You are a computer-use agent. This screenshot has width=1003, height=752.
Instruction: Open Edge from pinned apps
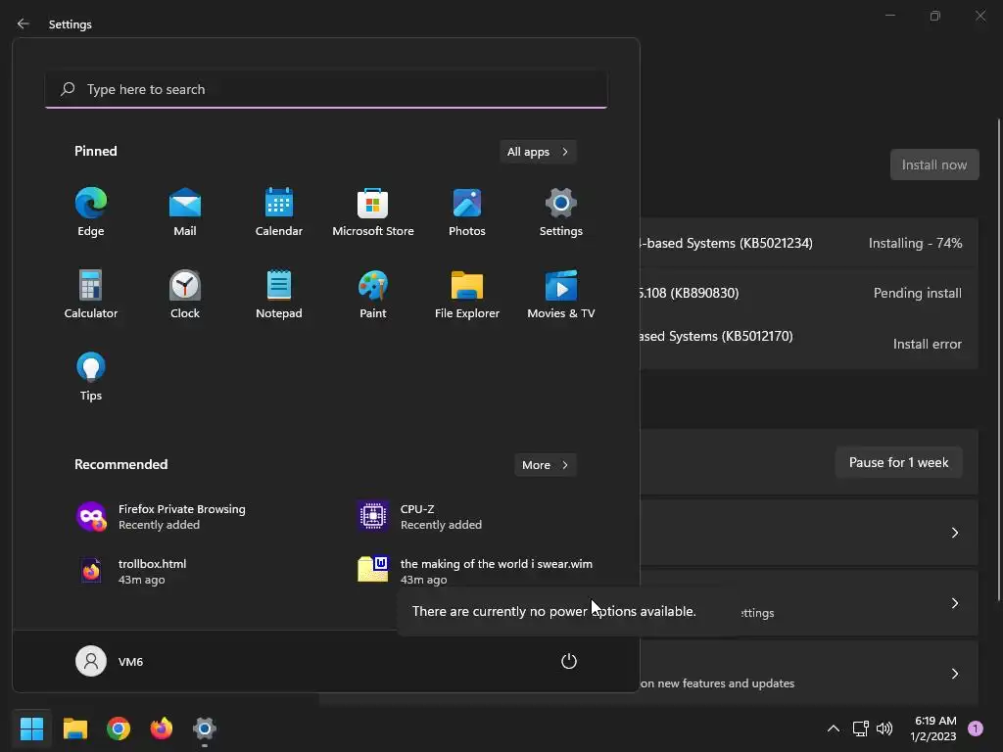click(x=91, y=212)
